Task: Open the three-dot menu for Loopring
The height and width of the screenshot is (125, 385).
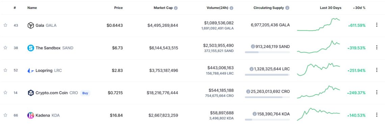Action: (x=377, y=70)
